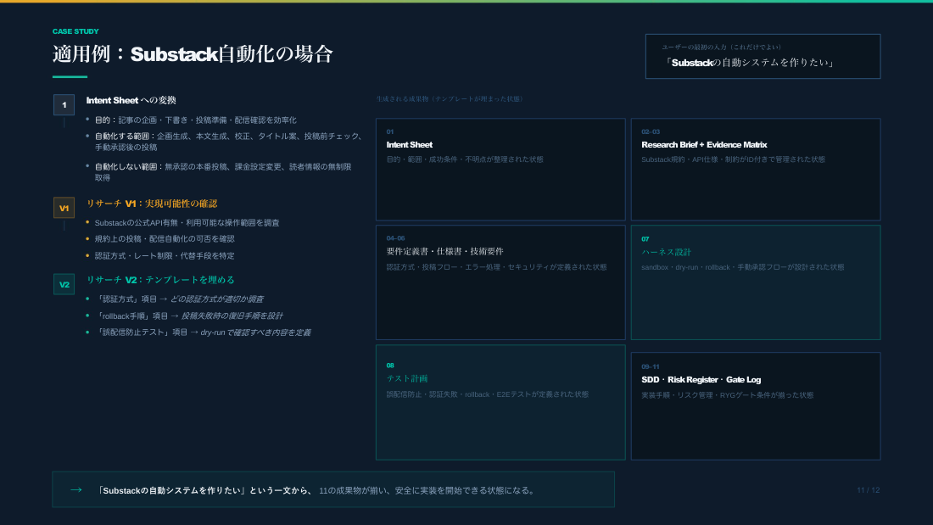Click the 要件定義書・仕様書・技術要件 card title

(x=445, y=251)
